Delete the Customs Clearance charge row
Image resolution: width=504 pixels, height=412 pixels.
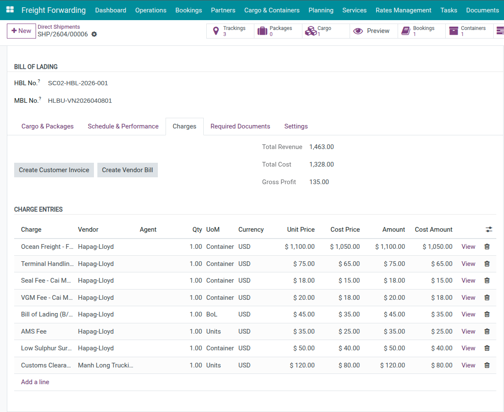point(487,365)
